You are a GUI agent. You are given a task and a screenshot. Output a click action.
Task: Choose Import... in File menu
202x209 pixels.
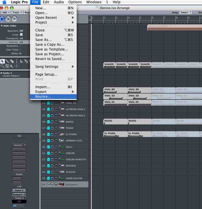point(53,87)
